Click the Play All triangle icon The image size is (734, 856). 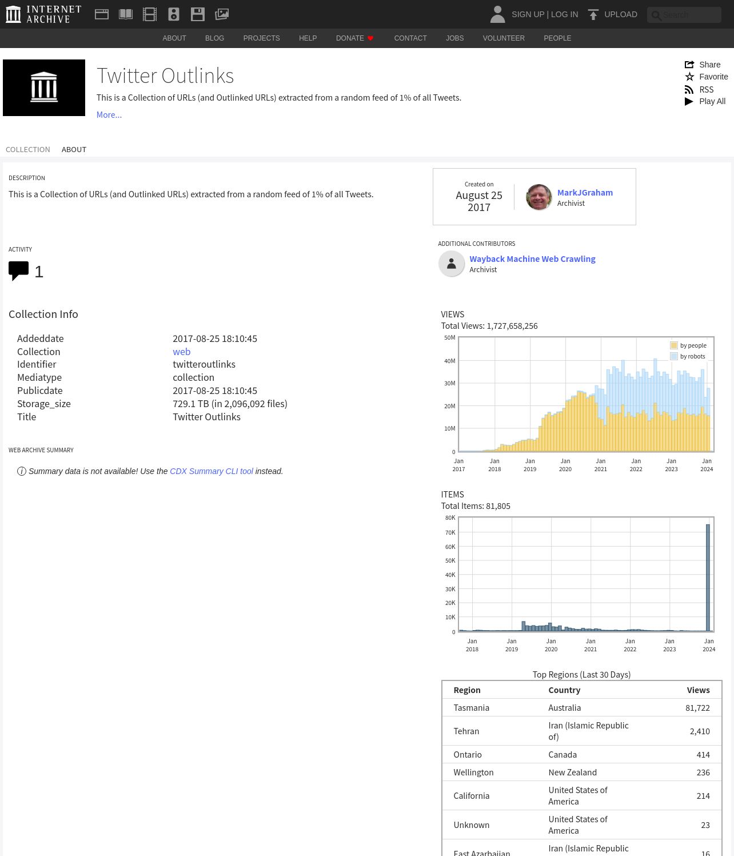[689, 101]
